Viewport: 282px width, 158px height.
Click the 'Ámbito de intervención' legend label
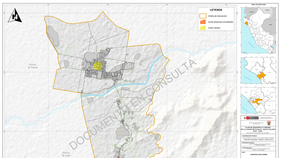217,16
